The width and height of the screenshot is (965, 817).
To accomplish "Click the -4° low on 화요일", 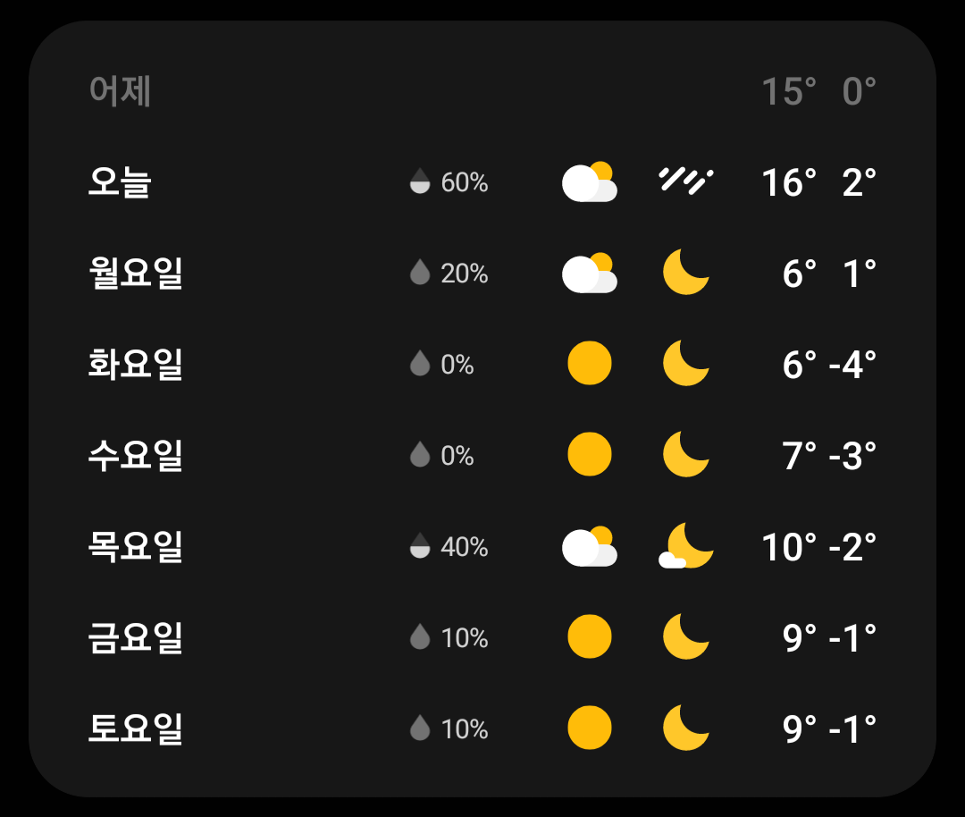I will click(852, 364).
